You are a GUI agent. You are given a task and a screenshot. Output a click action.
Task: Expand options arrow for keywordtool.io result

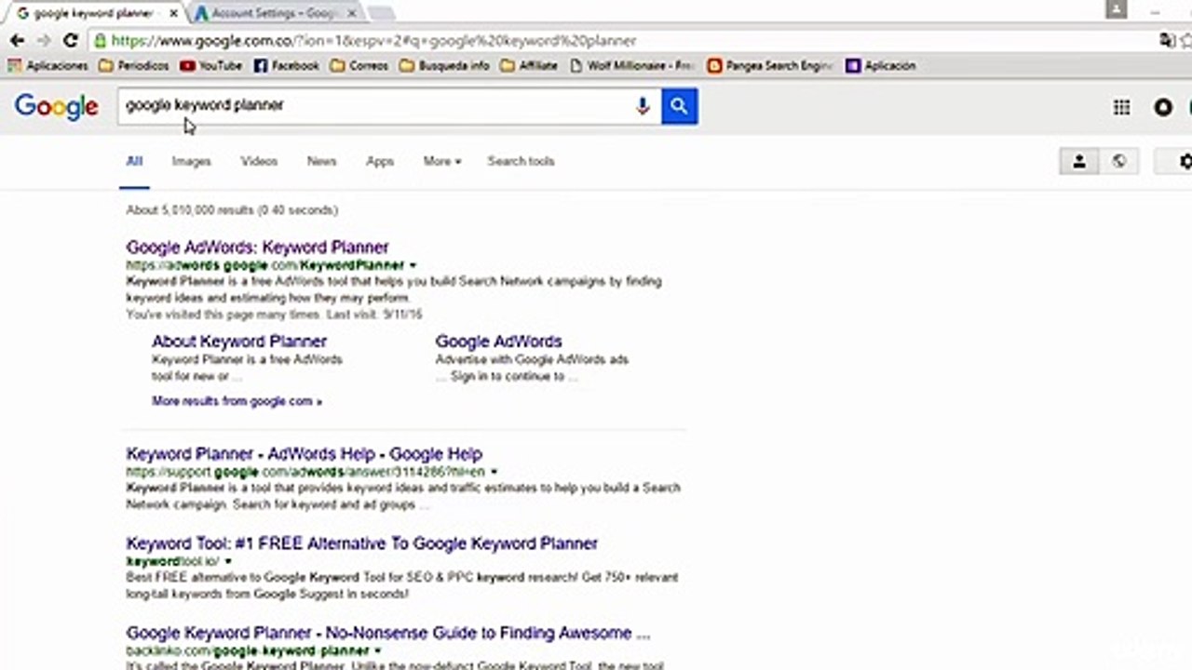point(228,562)
